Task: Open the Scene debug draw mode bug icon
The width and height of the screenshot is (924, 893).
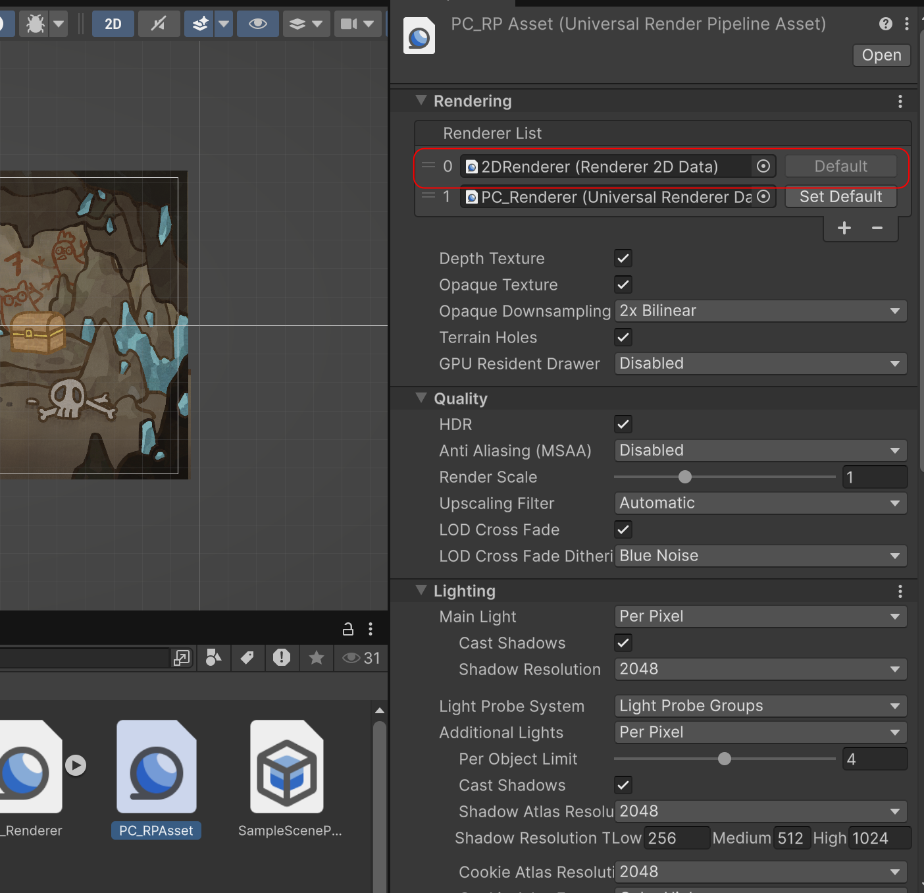Action: [x=36, y=24]
